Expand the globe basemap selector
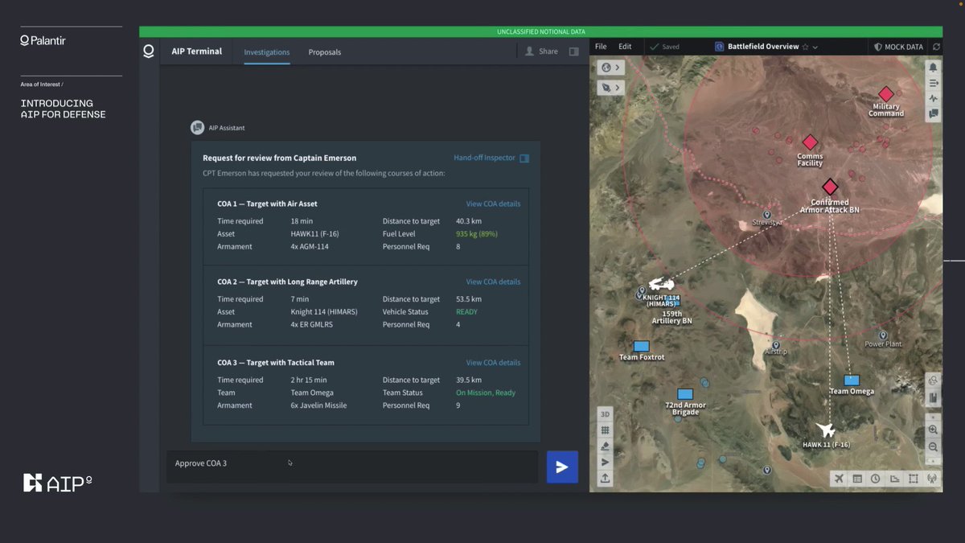 coord(610,68)
